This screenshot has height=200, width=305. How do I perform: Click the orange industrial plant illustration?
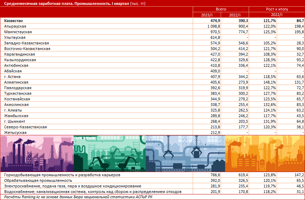pyautogui.click(x=265, y=153)
